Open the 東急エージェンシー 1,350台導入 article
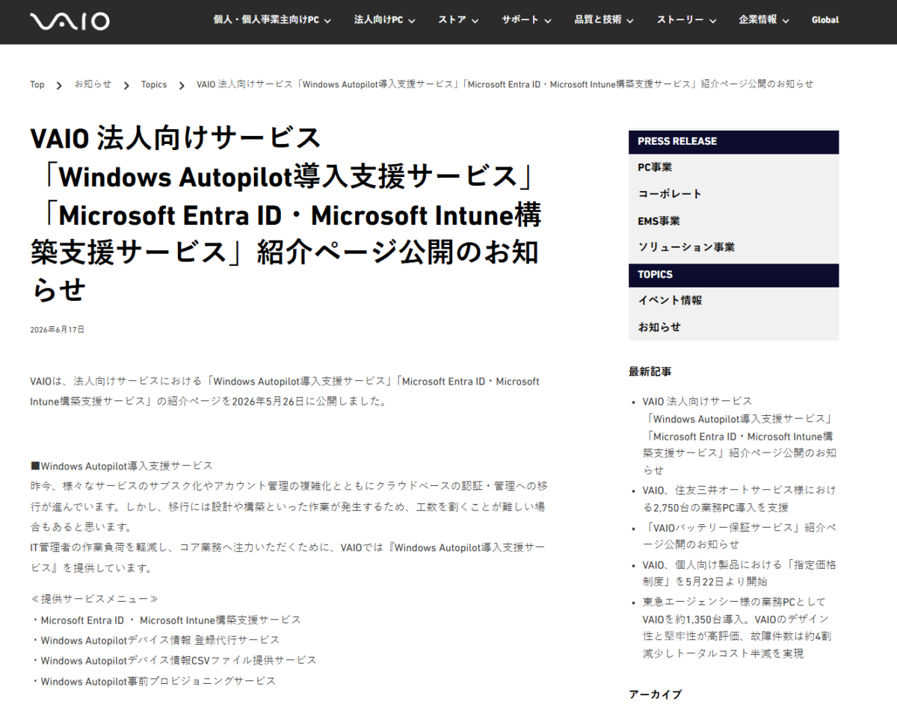This screenshot has height=710, width=897. [x=737, y=627]
